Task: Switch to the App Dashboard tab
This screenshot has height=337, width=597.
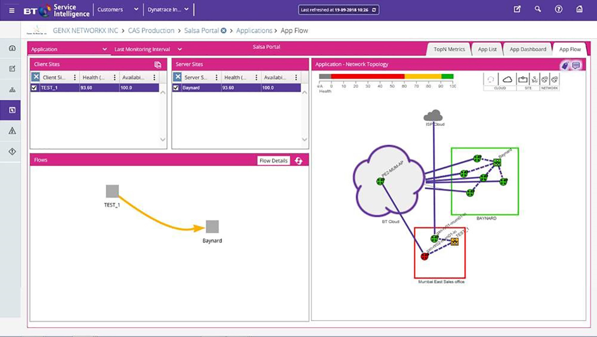Action: [x=528, y=49]
